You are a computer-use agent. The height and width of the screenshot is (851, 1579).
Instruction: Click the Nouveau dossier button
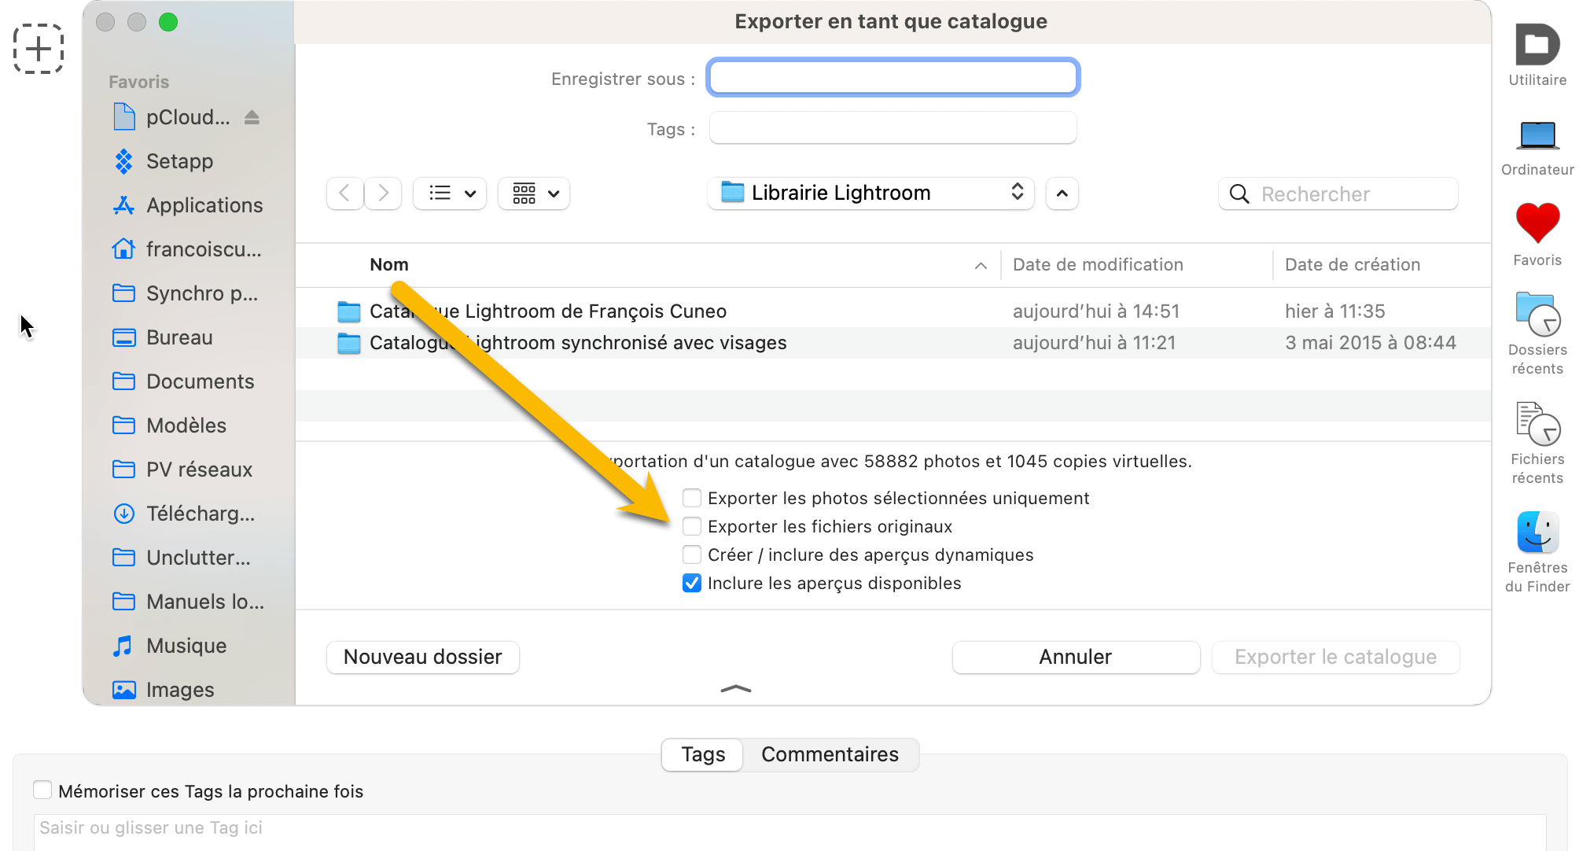coord(423,657)
